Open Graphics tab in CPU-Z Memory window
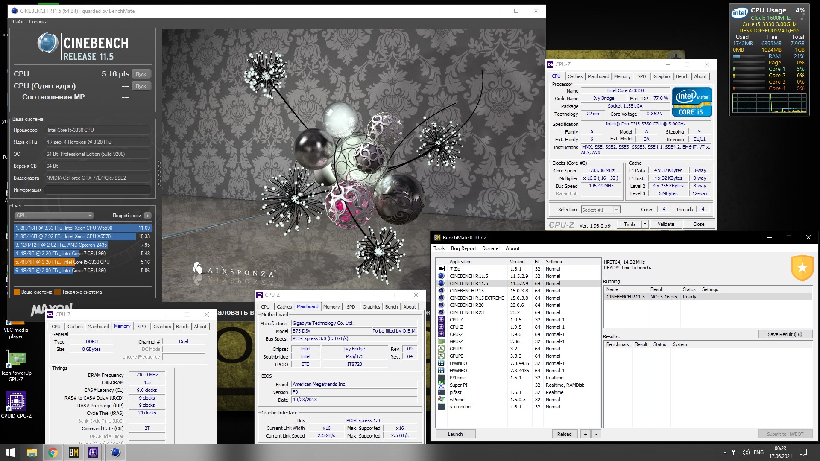Viewport: 820px width, 461px height. 162,327
